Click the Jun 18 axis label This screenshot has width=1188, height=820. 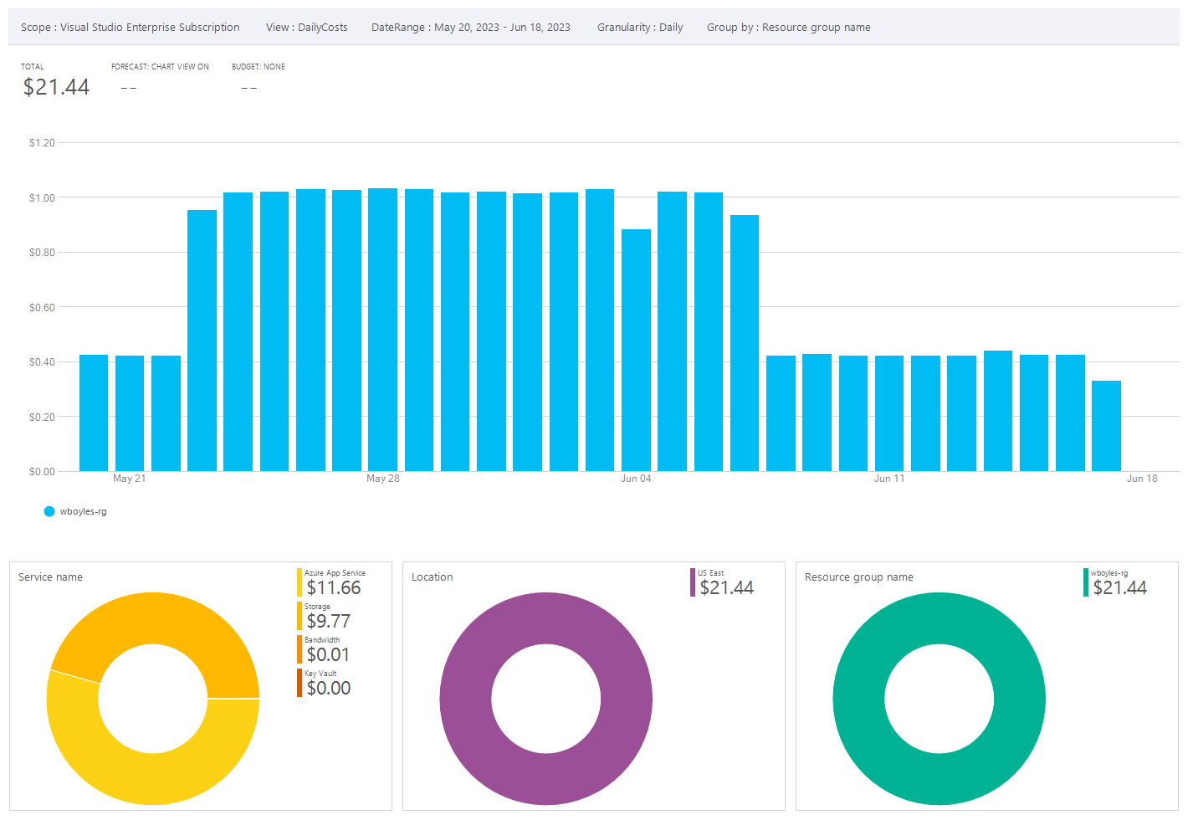pos(1142,479)
